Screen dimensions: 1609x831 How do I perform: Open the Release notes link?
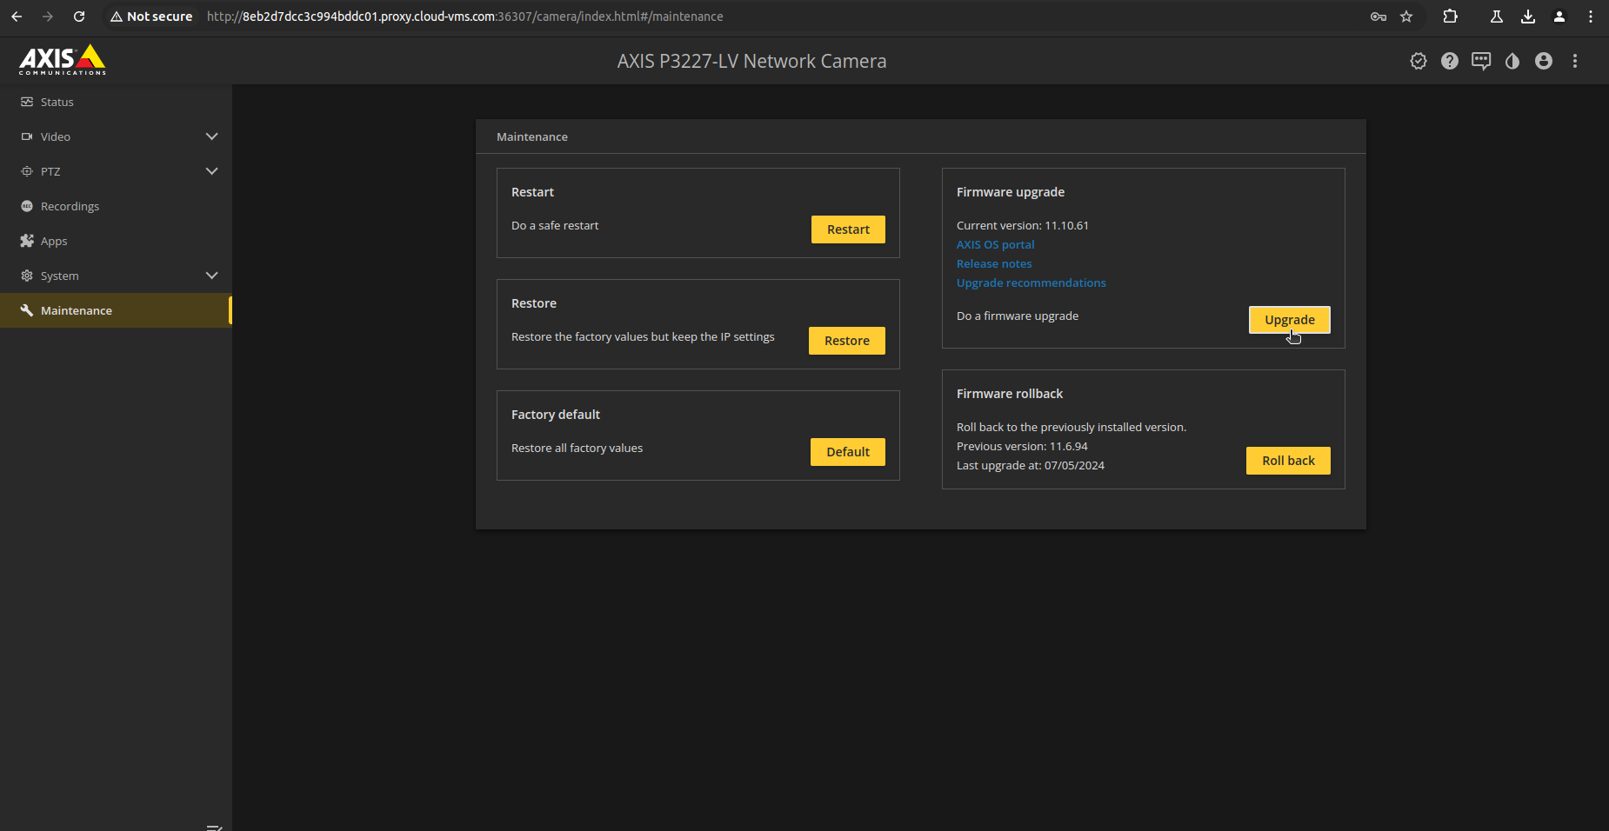tap(993, 263)
